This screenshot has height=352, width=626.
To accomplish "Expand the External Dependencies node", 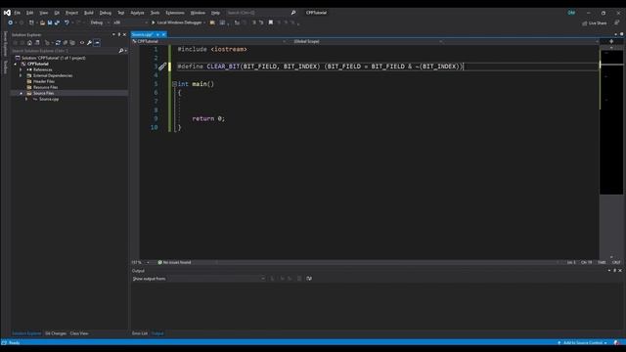I will coord(21,75).
